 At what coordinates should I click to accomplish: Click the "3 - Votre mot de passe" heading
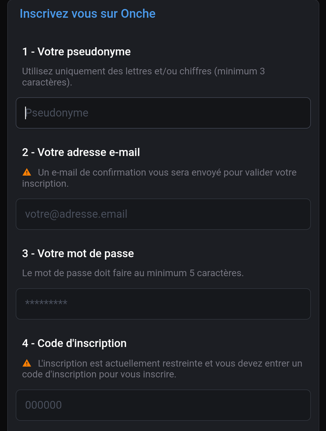pos(78,253)
